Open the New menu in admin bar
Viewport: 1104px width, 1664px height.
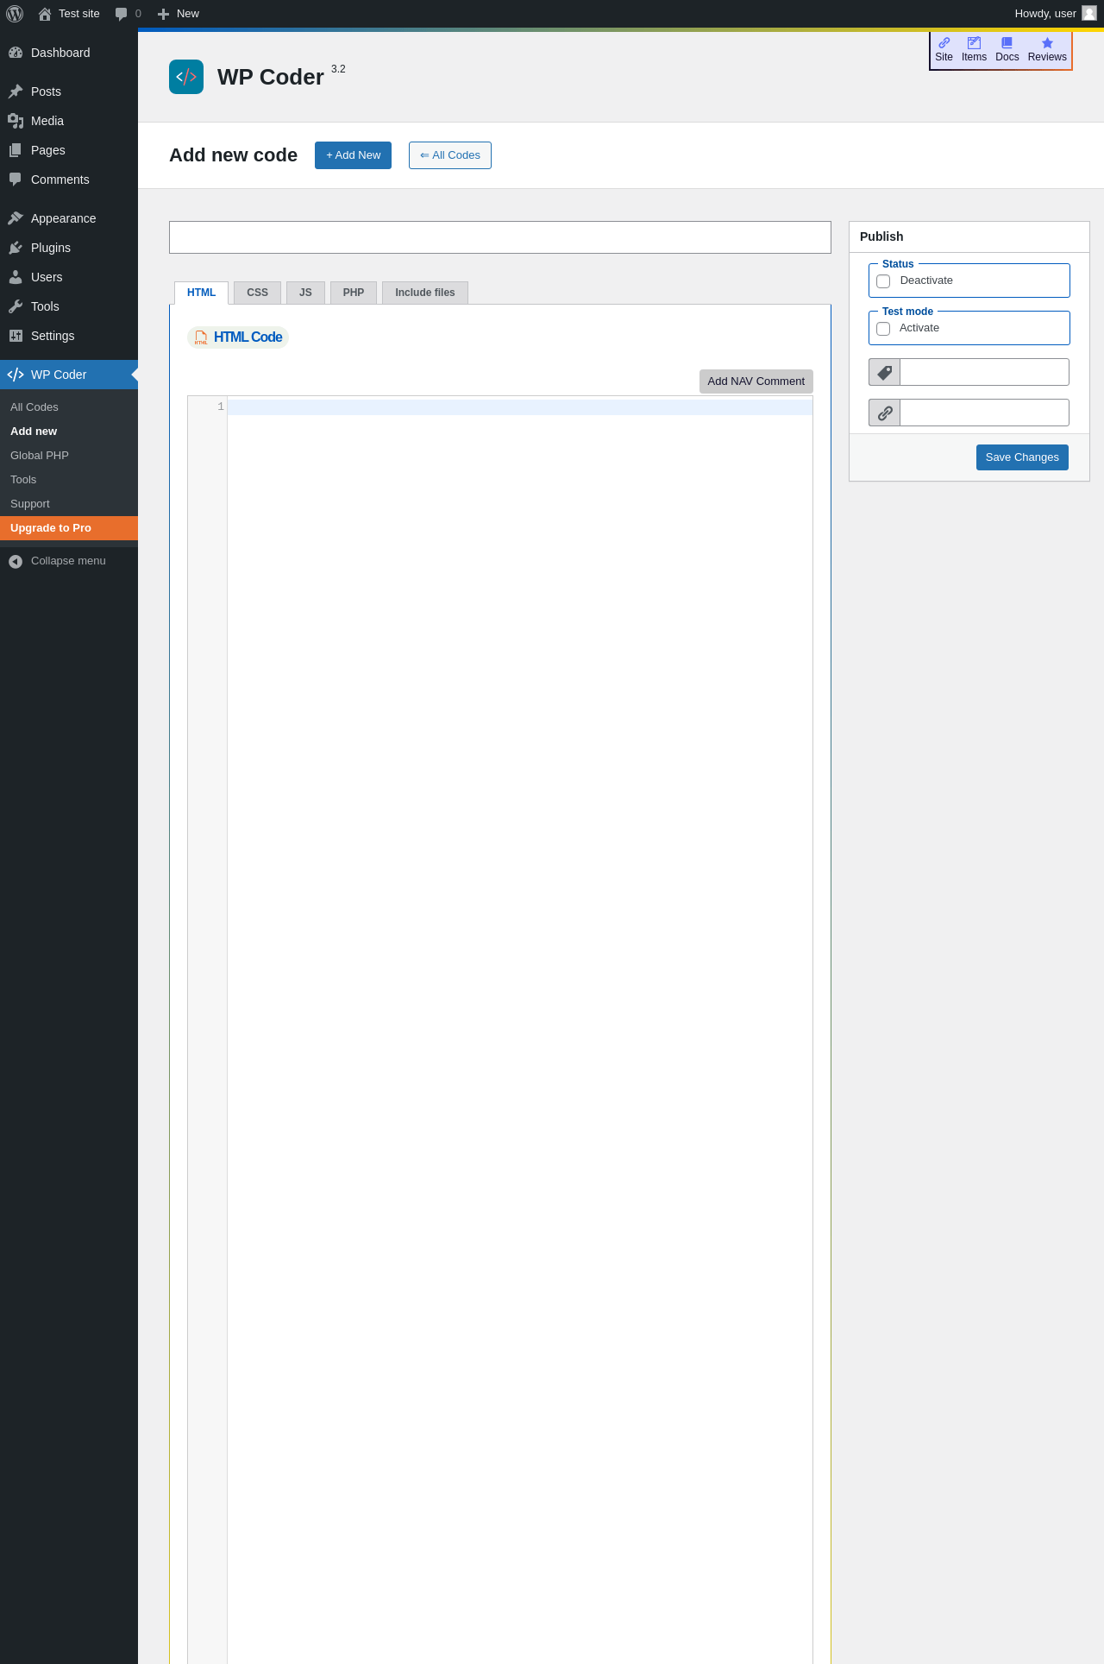pyautogui.click(x=179, y=14)
